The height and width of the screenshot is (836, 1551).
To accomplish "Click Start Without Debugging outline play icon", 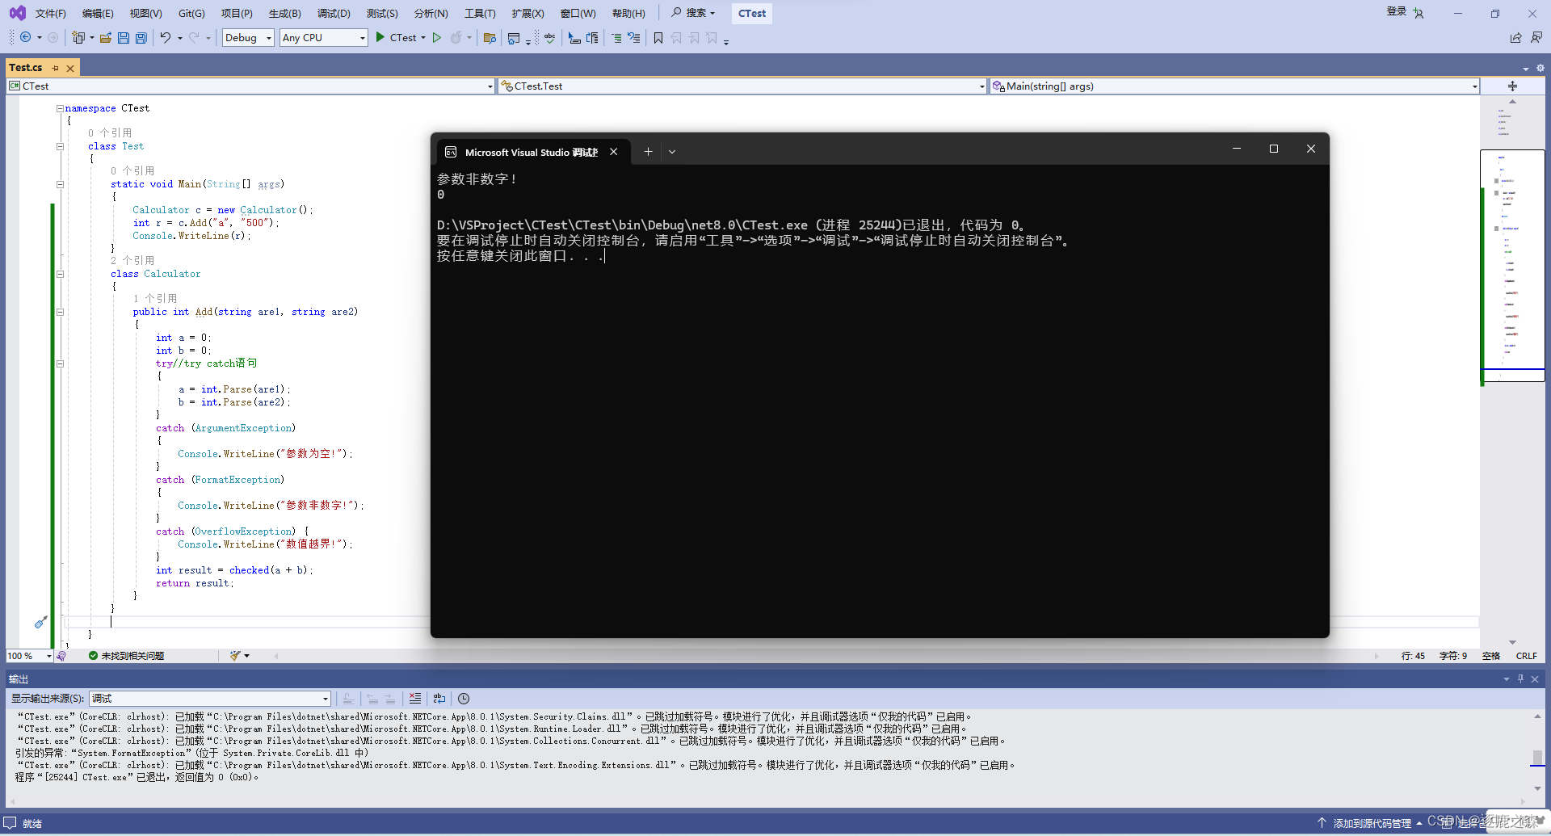I will [x=437, y=38].
